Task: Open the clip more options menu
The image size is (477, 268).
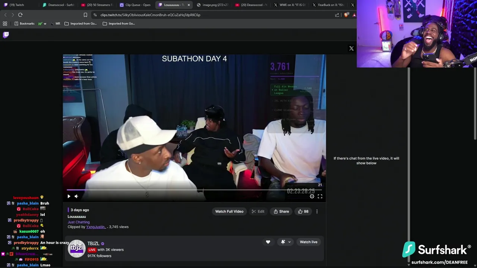Action: point(317,211)
